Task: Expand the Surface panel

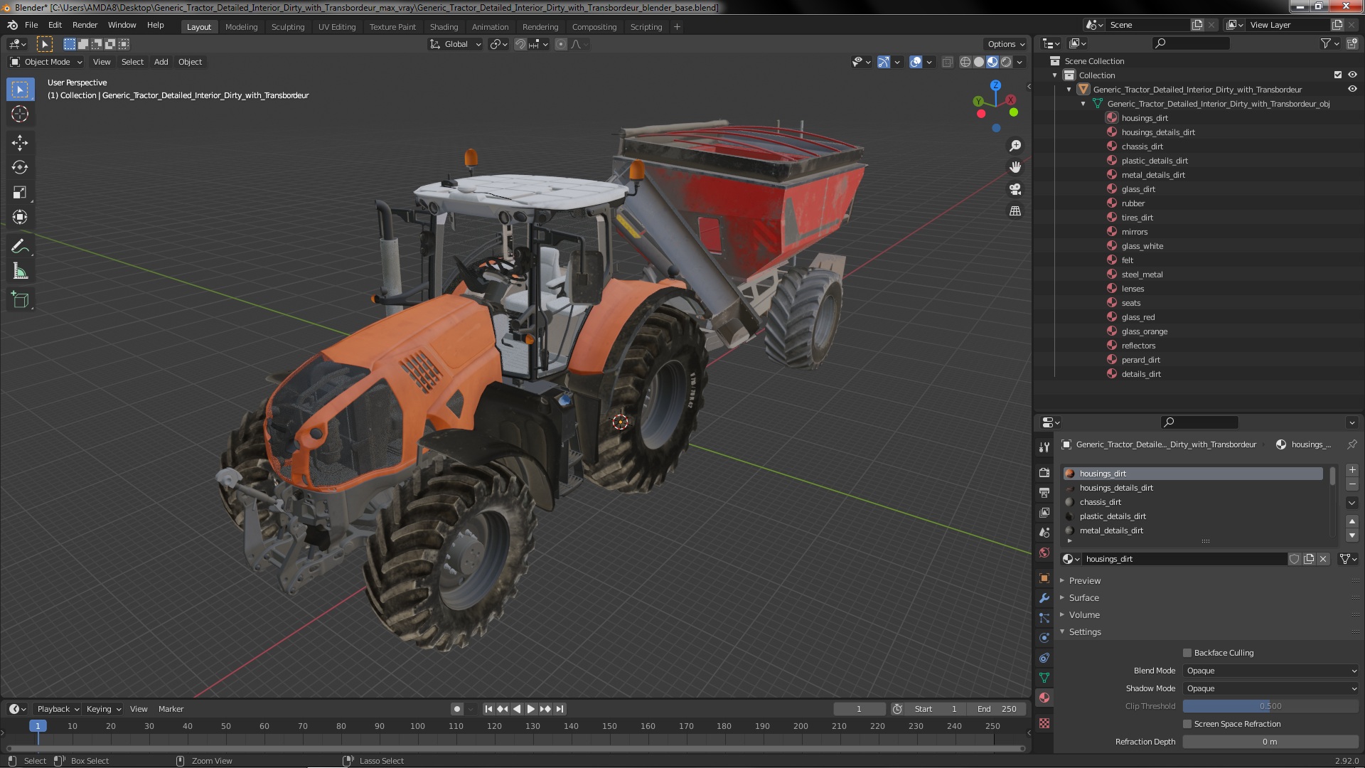Action: pos(1083,598)
